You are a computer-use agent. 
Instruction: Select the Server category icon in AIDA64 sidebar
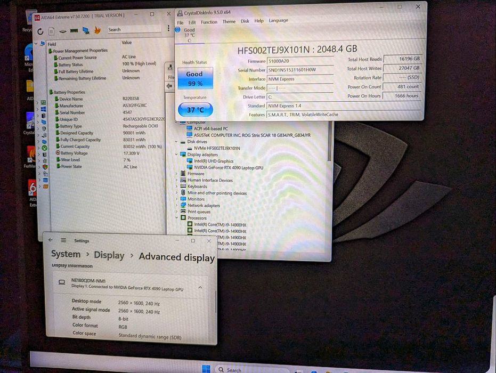click(x=43, y=116)
